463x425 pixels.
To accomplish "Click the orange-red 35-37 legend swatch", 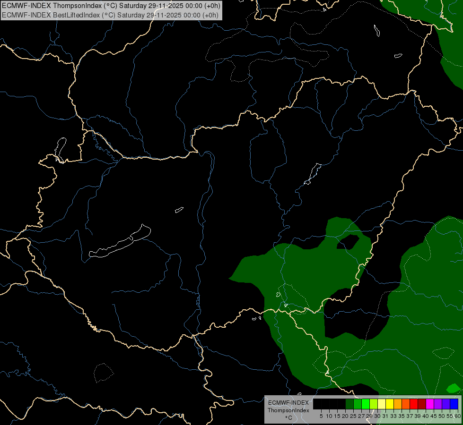I will 406,404.
